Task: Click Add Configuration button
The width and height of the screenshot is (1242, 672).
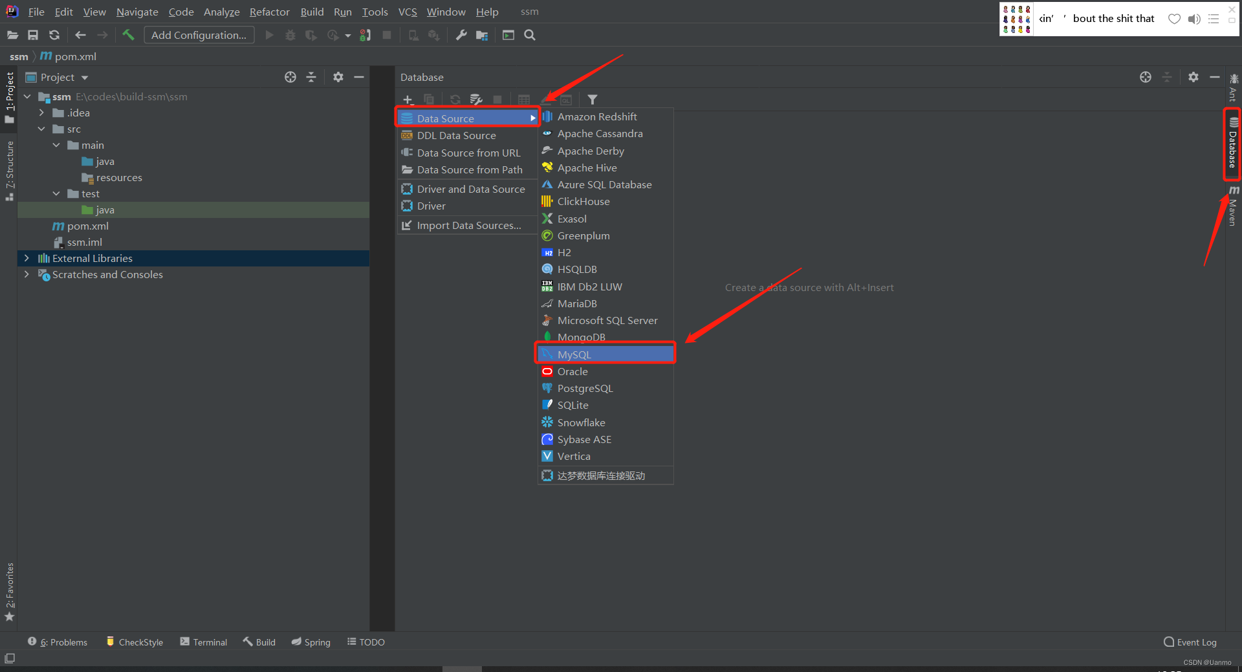Action: pos(199,35)
